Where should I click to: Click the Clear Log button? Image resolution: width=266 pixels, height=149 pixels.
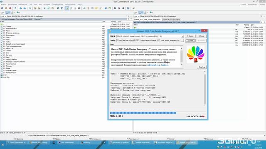click(x=202, y=67)
